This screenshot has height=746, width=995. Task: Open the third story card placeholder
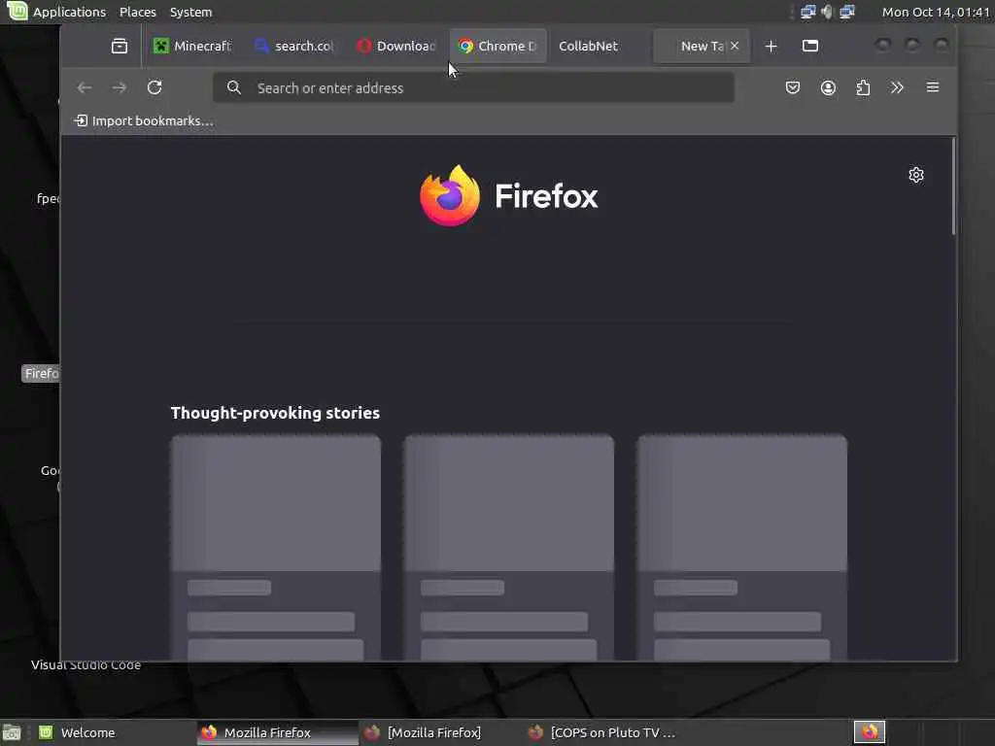coord(742,548)
